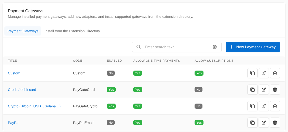Select the PayGateCrypto code cell
The height and width of the screenshot is (132, 288).
click(x=85, y=106)
